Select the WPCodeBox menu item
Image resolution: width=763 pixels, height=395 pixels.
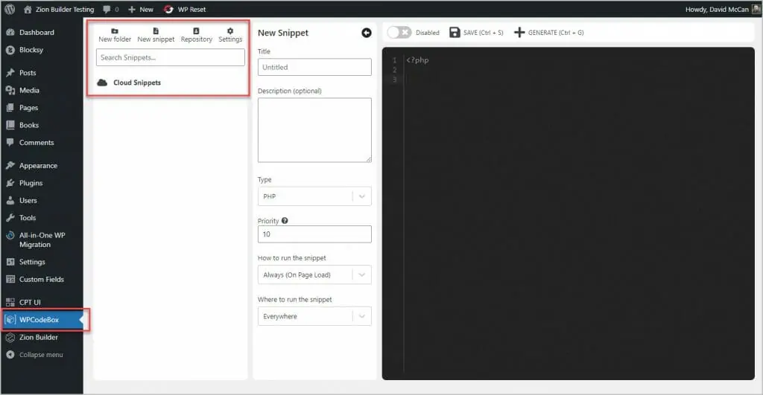42,320
